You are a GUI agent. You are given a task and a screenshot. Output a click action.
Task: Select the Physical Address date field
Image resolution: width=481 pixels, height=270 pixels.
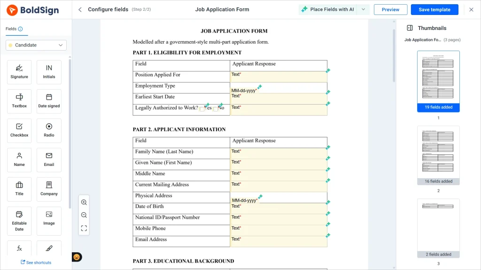click(245, 201)
